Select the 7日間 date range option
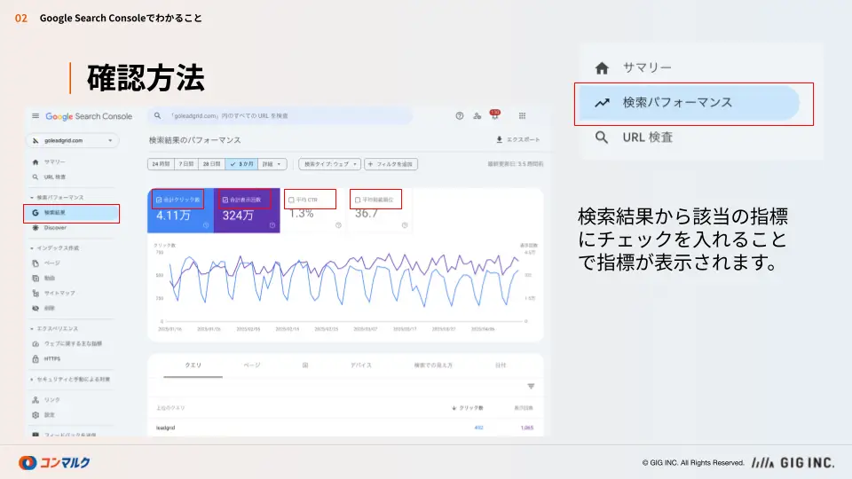The width and height of the screenshot is (852, 479). tap(186, 164)
